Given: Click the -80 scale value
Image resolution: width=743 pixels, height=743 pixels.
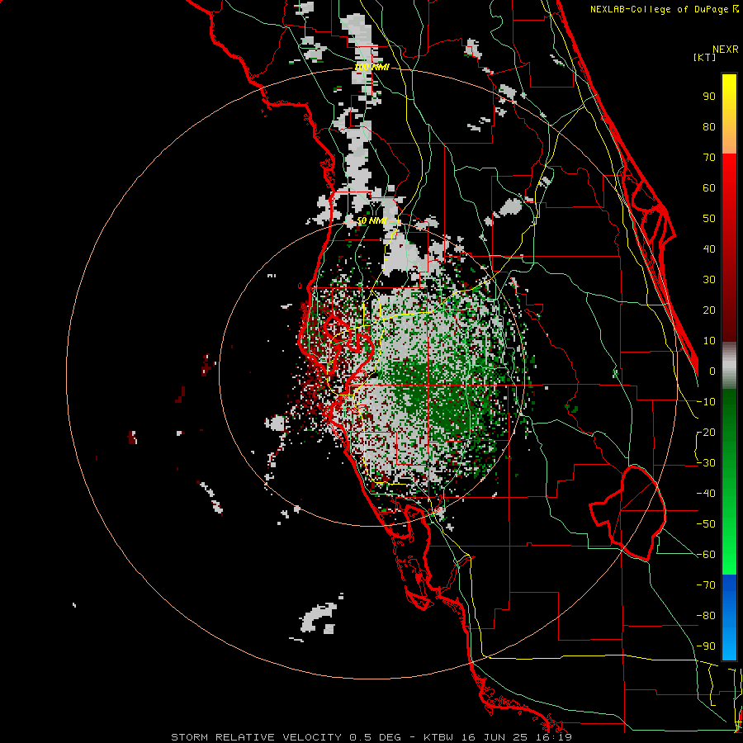Looking at the screenshot, I should point(706,616).
